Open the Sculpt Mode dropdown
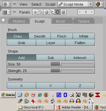The image size is (106, 111). (75, 4)
